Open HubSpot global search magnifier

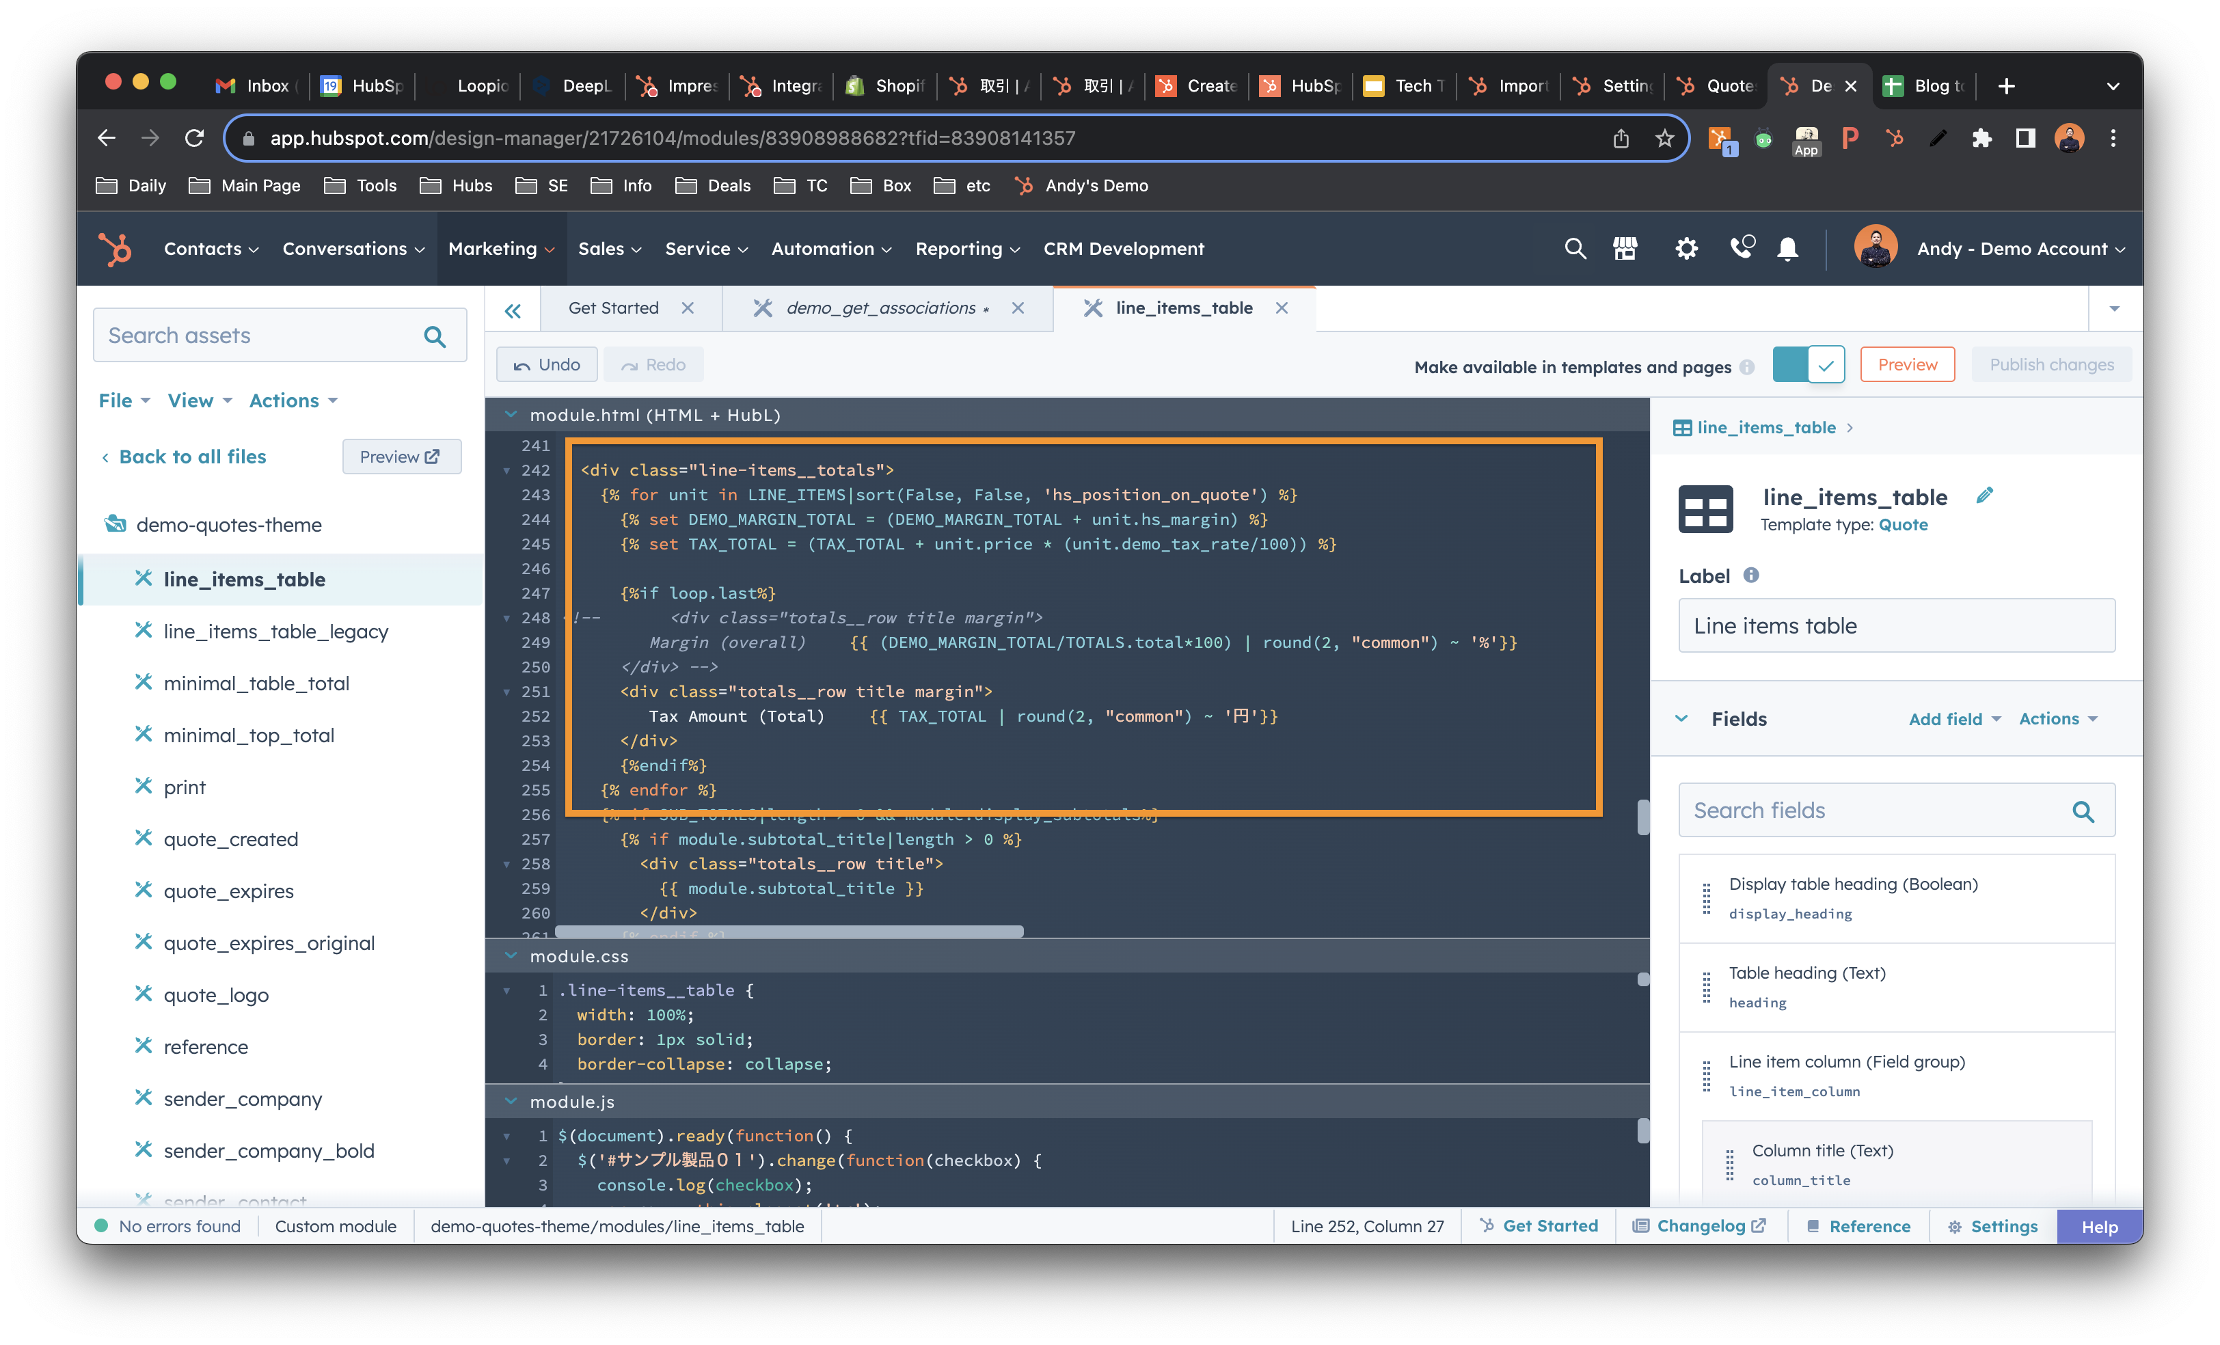pyautogui.click(x=1575, y=249)
